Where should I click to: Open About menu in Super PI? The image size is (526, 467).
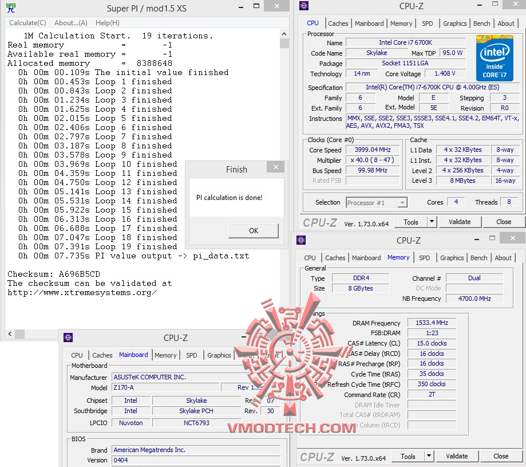(x=71, y=23)
